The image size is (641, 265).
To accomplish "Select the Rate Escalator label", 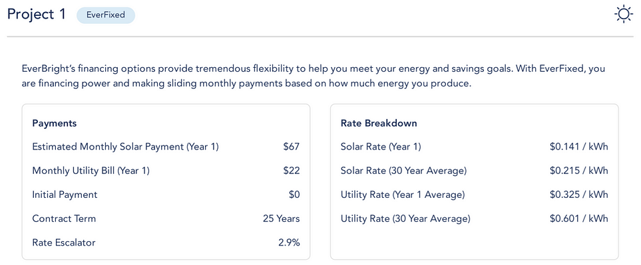I will [64, 242].
